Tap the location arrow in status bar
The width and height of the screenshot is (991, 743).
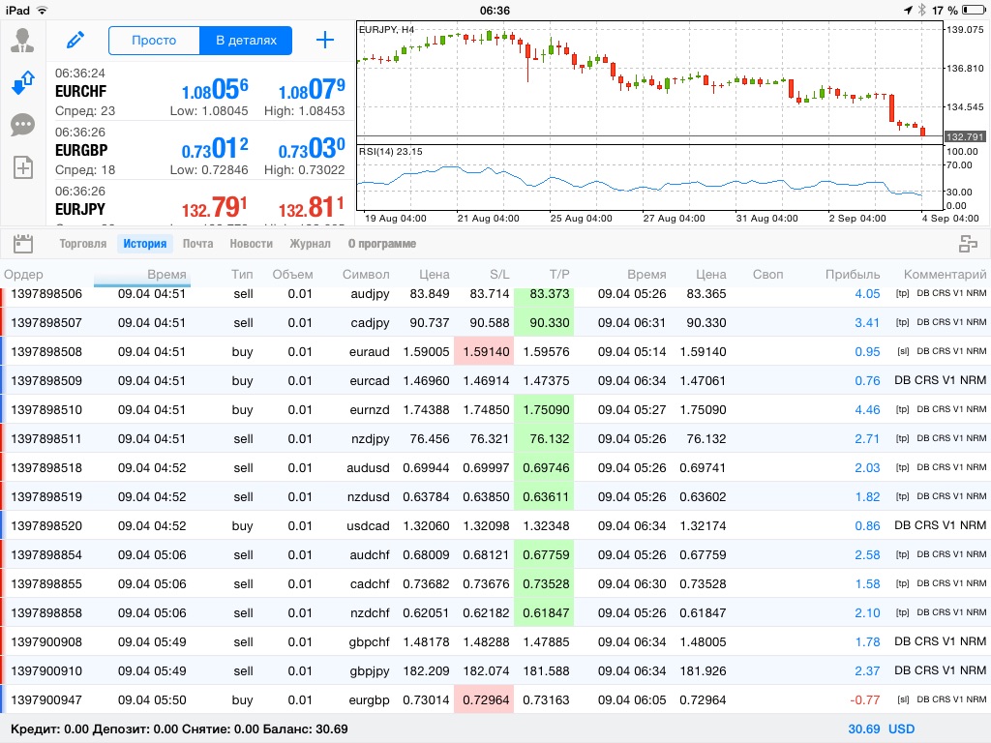908,10
